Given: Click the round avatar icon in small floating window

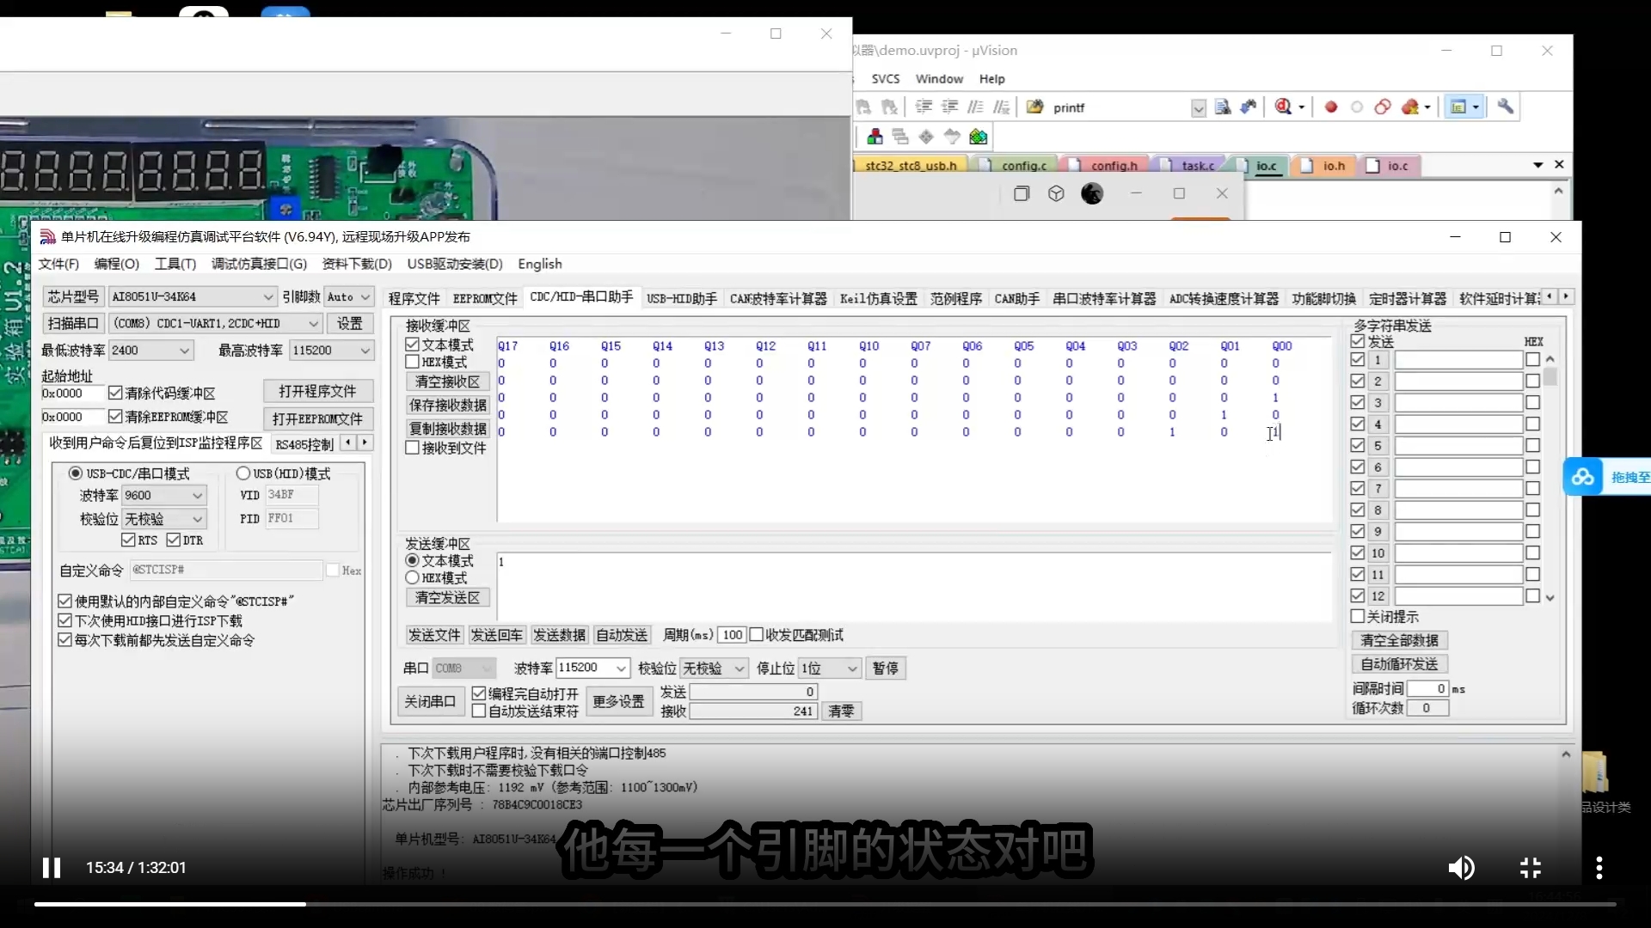Looking at the screenshot, I should tap(1092, 193).
